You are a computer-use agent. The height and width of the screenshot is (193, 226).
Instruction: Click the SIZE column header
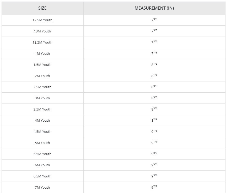tap(42, 8)
